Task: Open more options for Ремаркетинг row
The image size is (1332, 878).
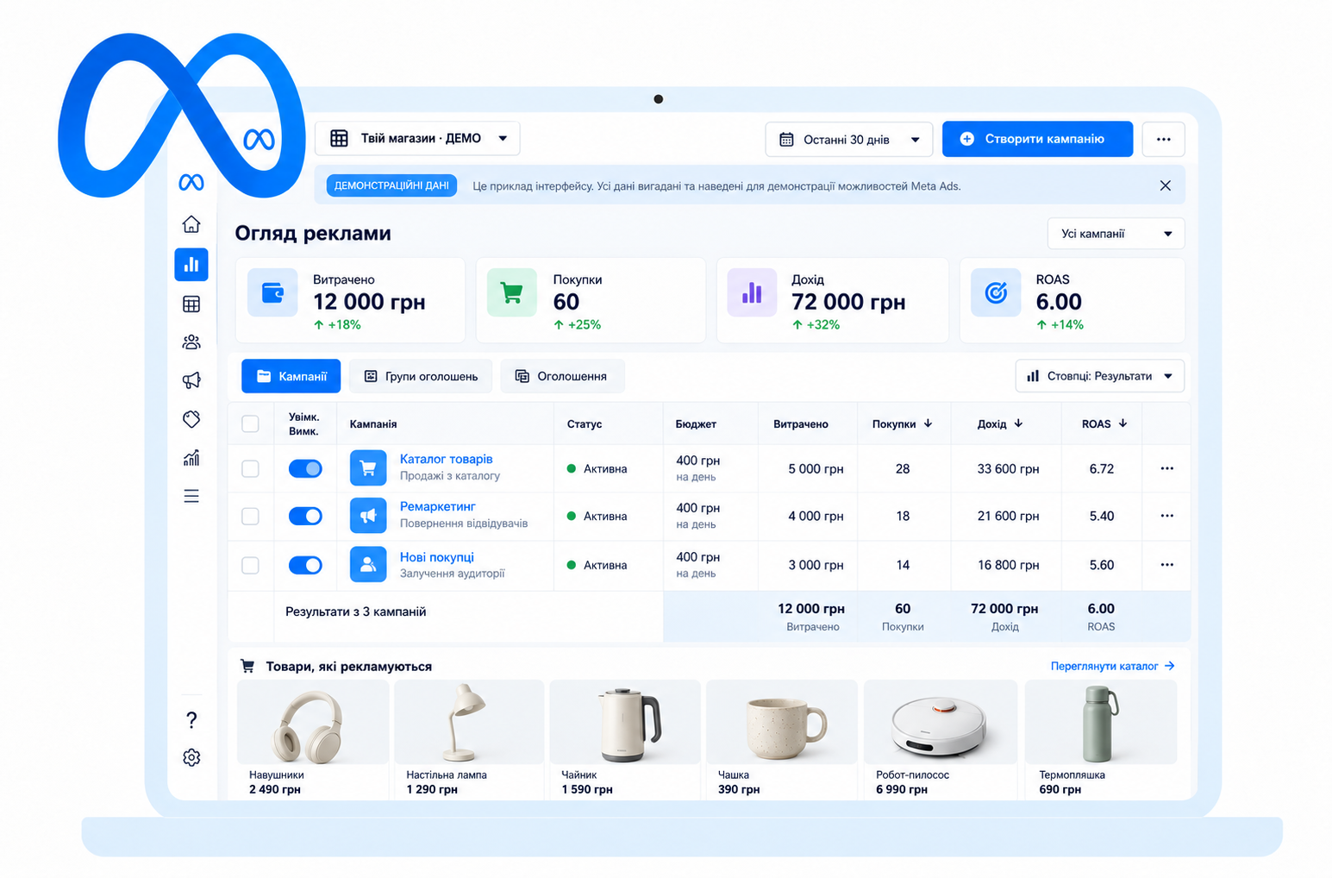Action: (x=1166, y=516)
